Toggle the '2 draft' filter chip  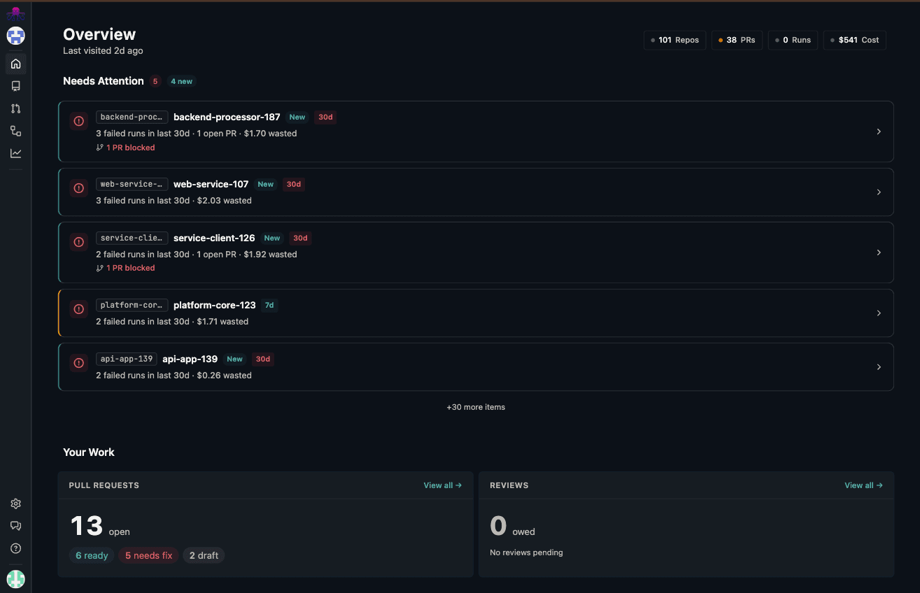tap(203, 555)
